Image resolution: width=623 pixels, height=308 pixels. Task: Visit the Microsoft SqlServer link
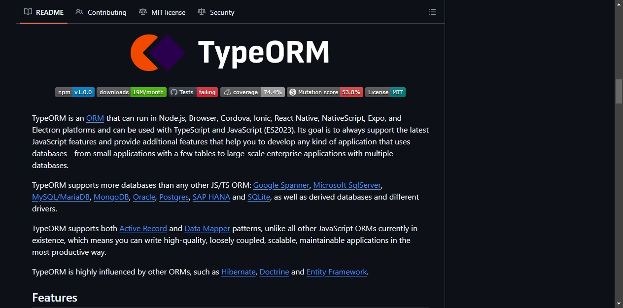pos(347,185)
